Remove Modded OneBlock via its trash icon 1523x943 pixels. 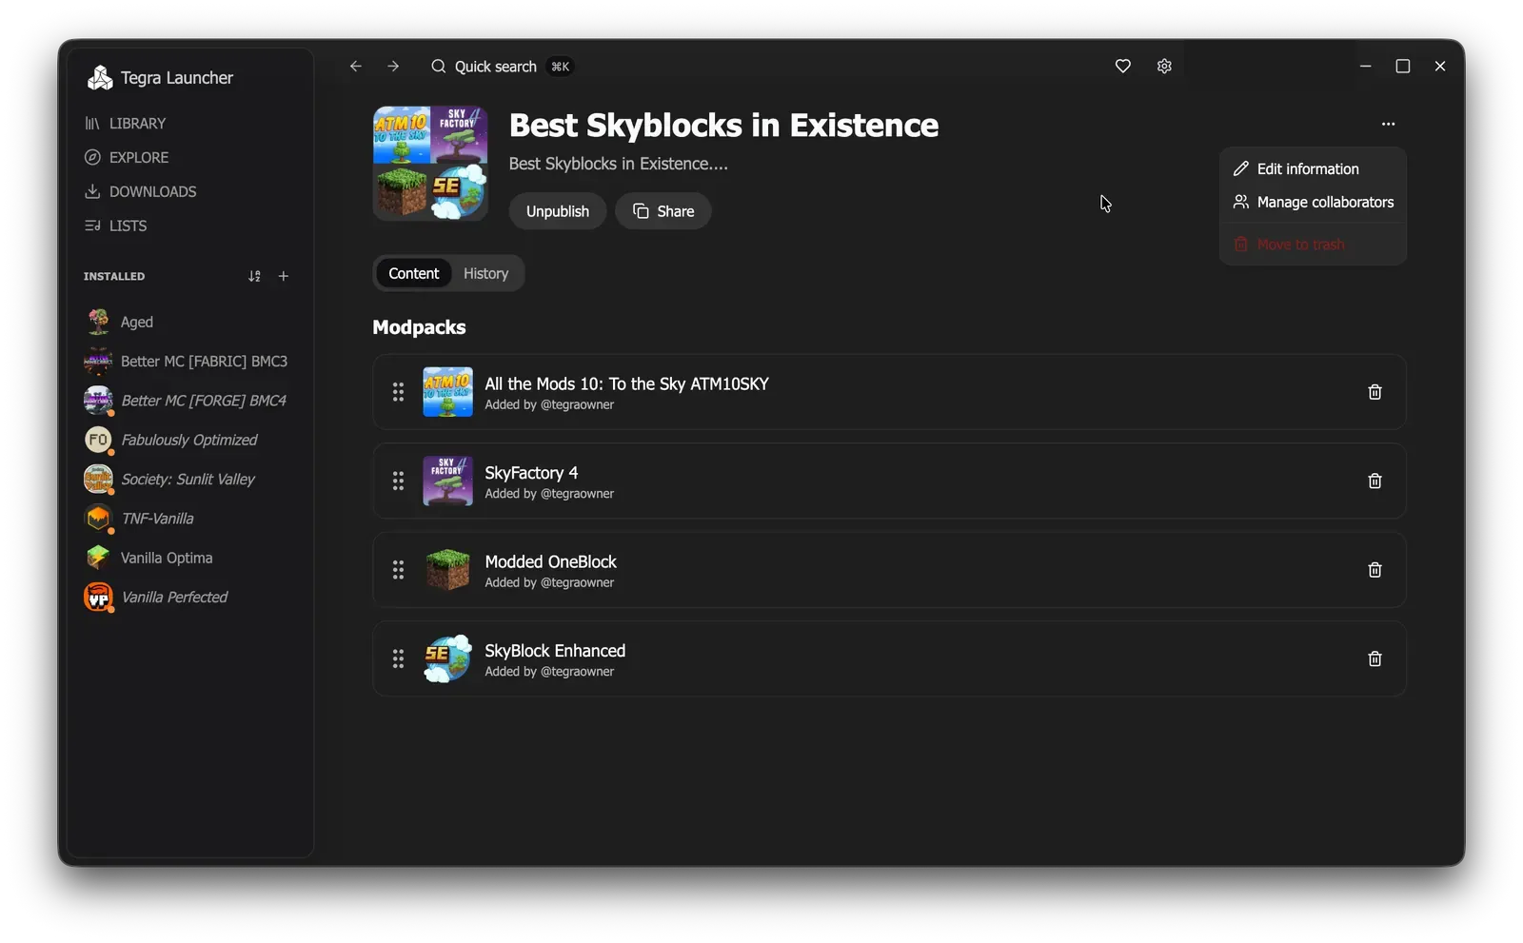tap(1375, 570)
